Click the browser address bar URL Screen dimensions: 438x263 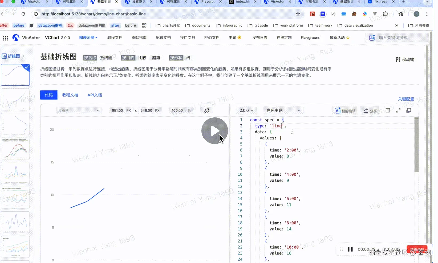click(94, 14)
